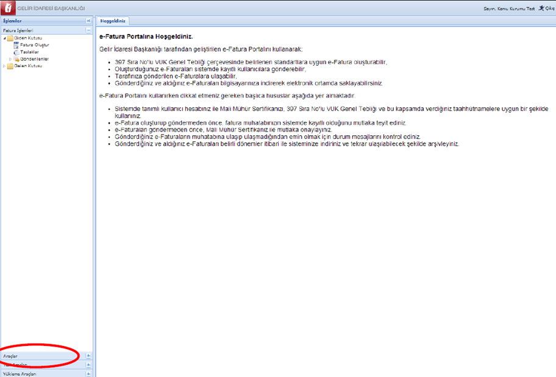Select the Gönderilenler sent items icon
Screen dimensions: 556x377
click(16, 59)
